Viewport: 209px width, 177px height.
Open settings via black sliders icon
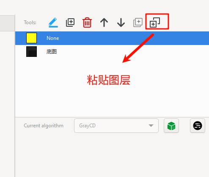click(x=198, y=126)
